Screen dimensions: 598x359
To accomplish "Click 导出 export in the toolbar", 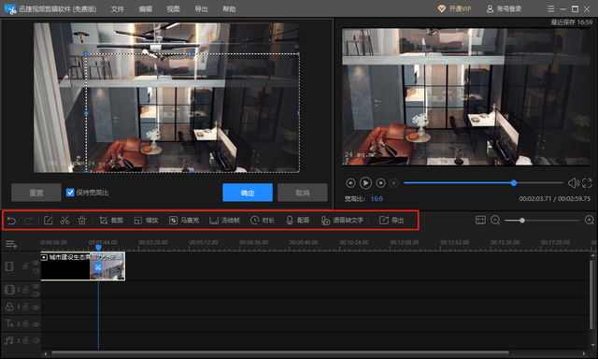I will pyautogui.click(x=392, y=220).
